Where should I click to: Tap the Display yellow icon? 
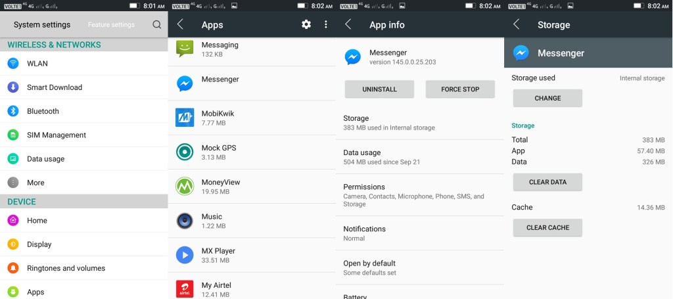pos(13,244)
